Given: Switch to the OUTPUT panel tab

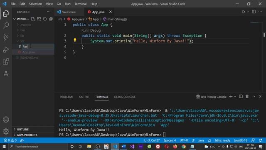Looking at the screenshot, I should 84,97.
